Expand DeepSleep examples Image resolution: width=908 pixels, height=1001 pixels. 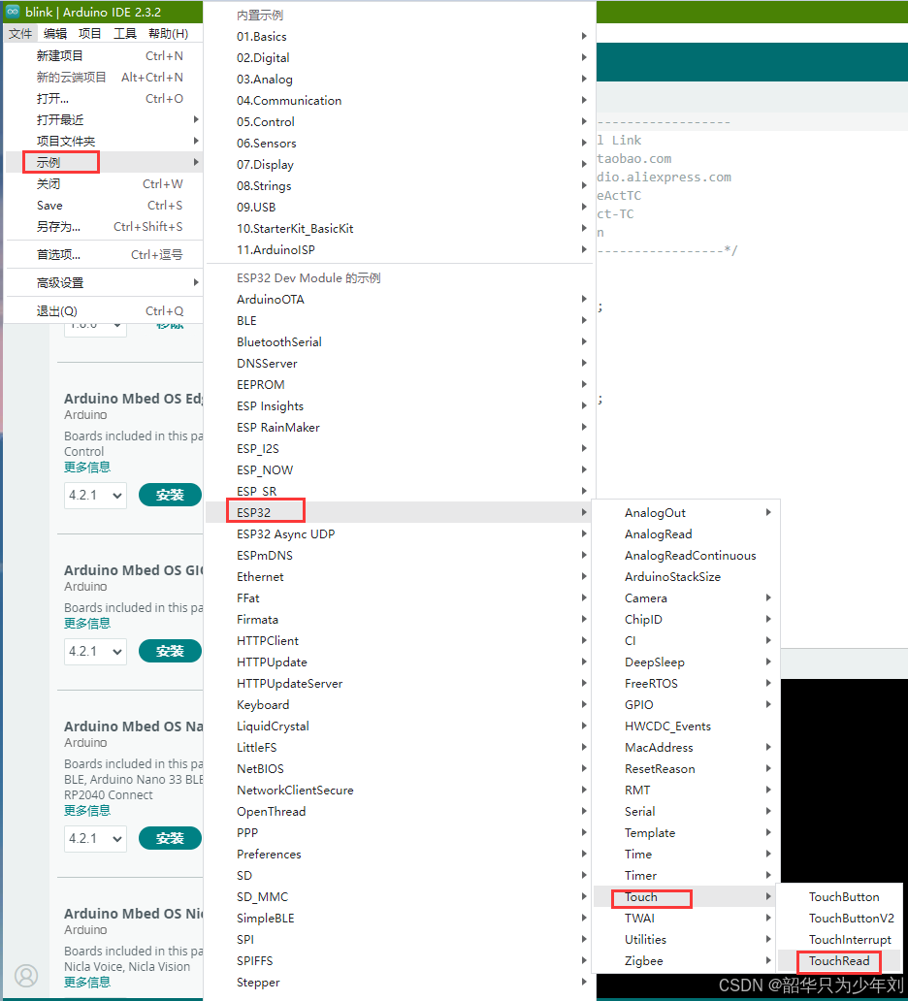point(687,662)
